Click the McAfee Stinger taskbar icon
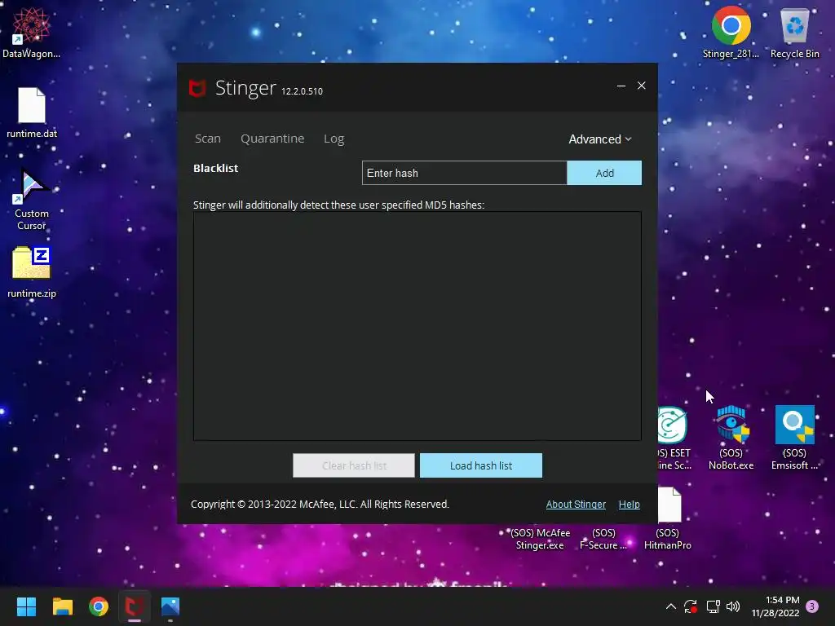835x626 pixels. [135, 606]
